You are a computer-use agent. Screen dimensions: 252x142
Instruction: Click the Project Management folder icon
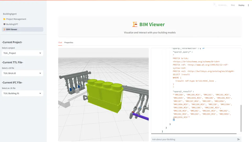click(x=4, y=19)
